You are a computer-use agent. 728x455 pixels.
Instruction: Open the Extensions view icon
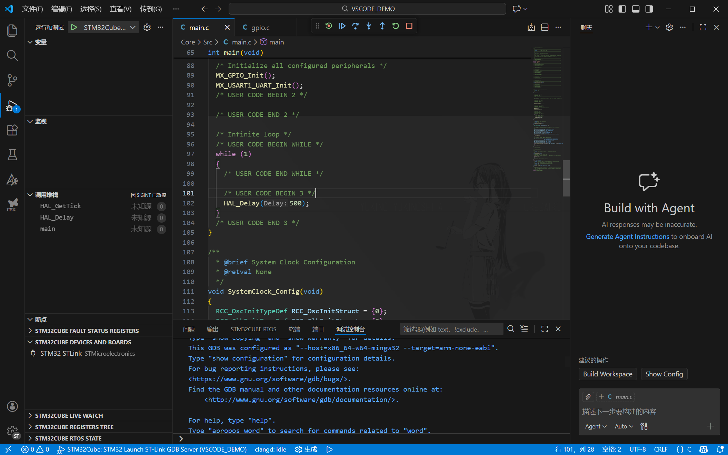[12, 130]
